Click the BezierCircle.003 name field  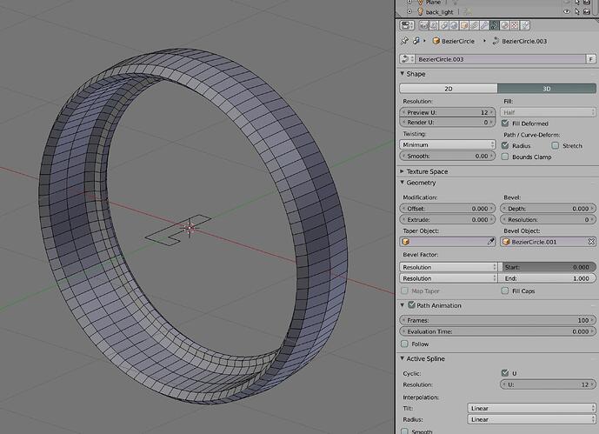[501, 59]
